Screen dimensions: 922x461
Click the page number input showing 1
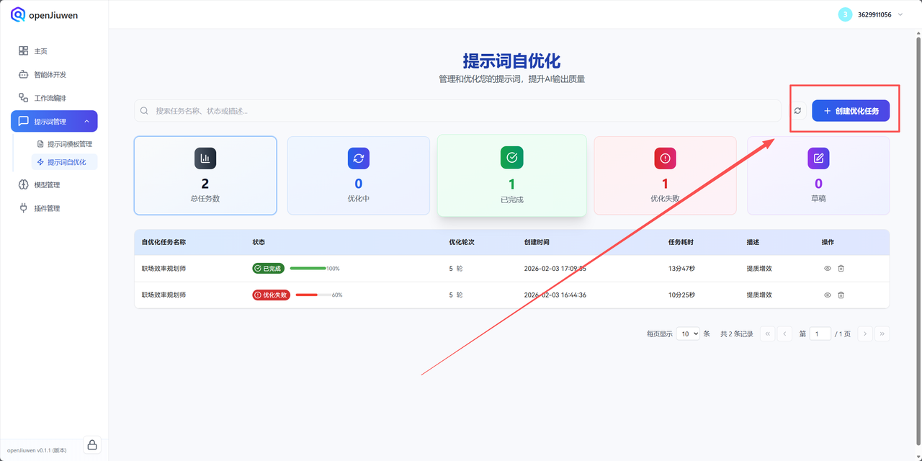coord(819,334)
